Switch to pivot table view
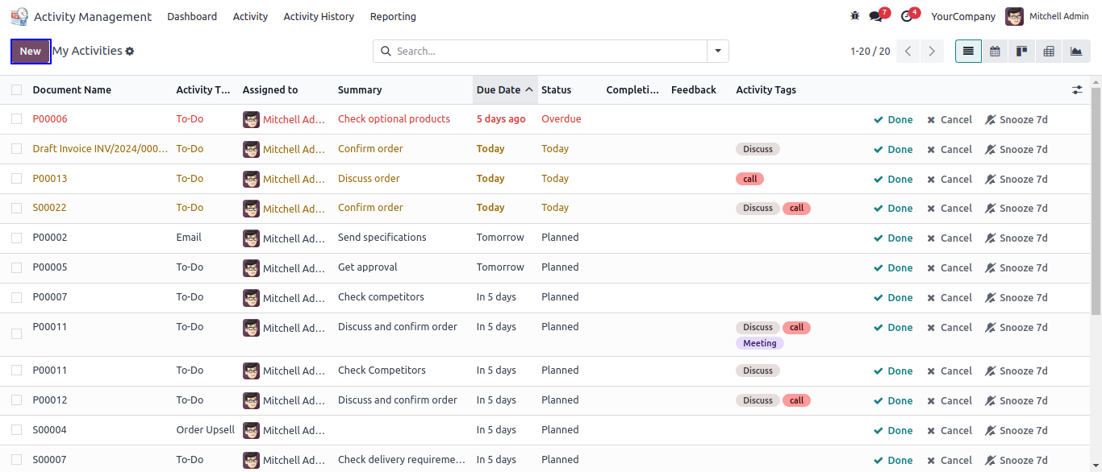 coord(1049,51)
